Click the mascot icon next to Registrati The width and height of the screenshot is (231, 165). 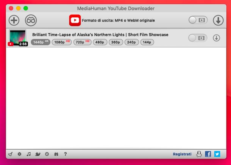click(199, 154)
